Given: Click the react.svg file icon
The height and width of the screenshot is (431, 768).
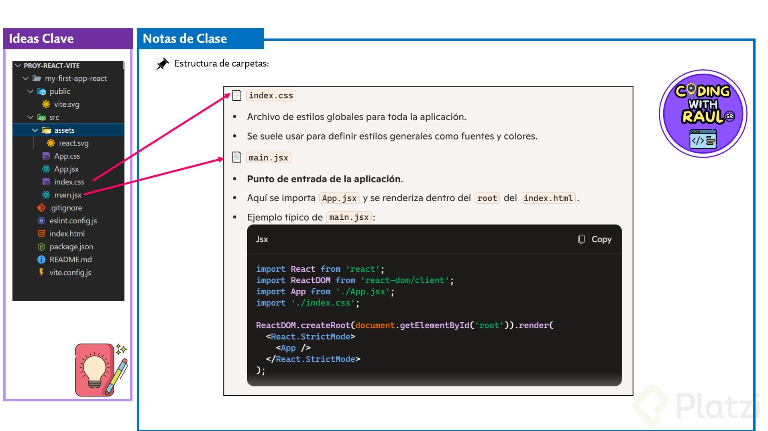Looking at the screenshot, I should point(51,143).
